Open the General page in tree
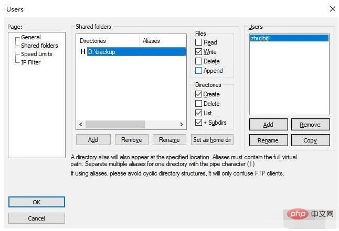Screen dimensions: 339x231 [x=31, y=37]
